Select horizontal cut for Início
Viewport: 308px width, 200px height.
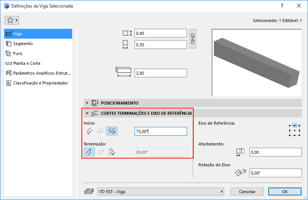click(101, 131)
